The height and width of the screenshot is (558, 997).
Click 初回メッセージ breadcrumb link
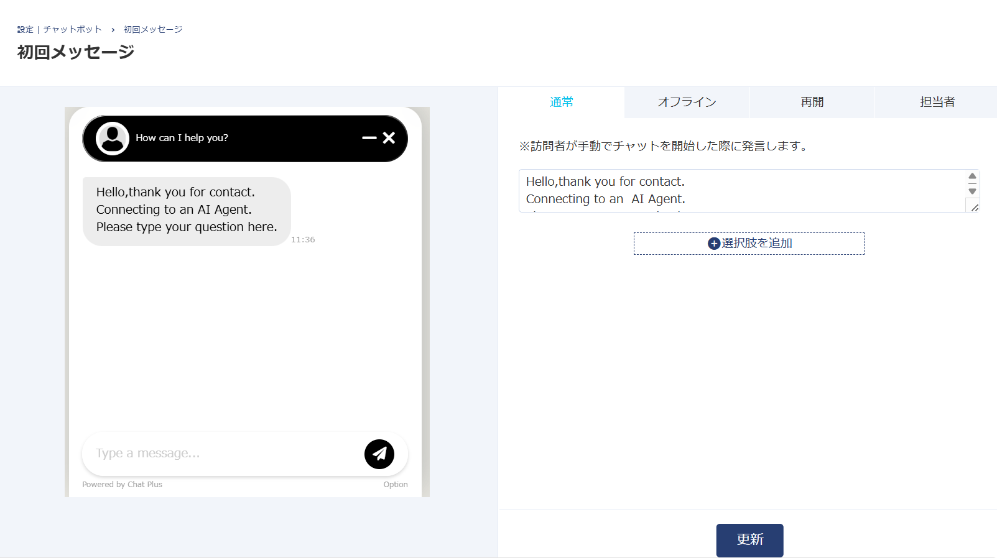click(153, 29)
